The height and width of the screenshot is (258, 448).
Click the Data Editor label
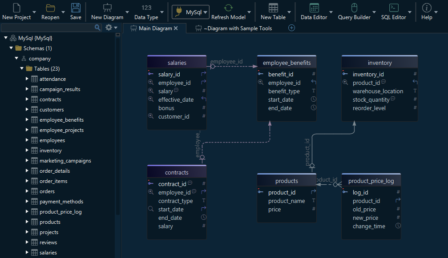coord(314,17)
